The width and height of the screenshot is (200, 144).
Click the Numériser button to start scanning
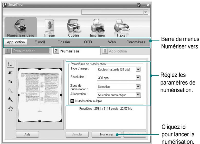click(x=106, y=134)
